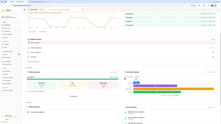Select the Bloomly Daycare Manager browser tab
221x124 pixels.
(17, 2)
